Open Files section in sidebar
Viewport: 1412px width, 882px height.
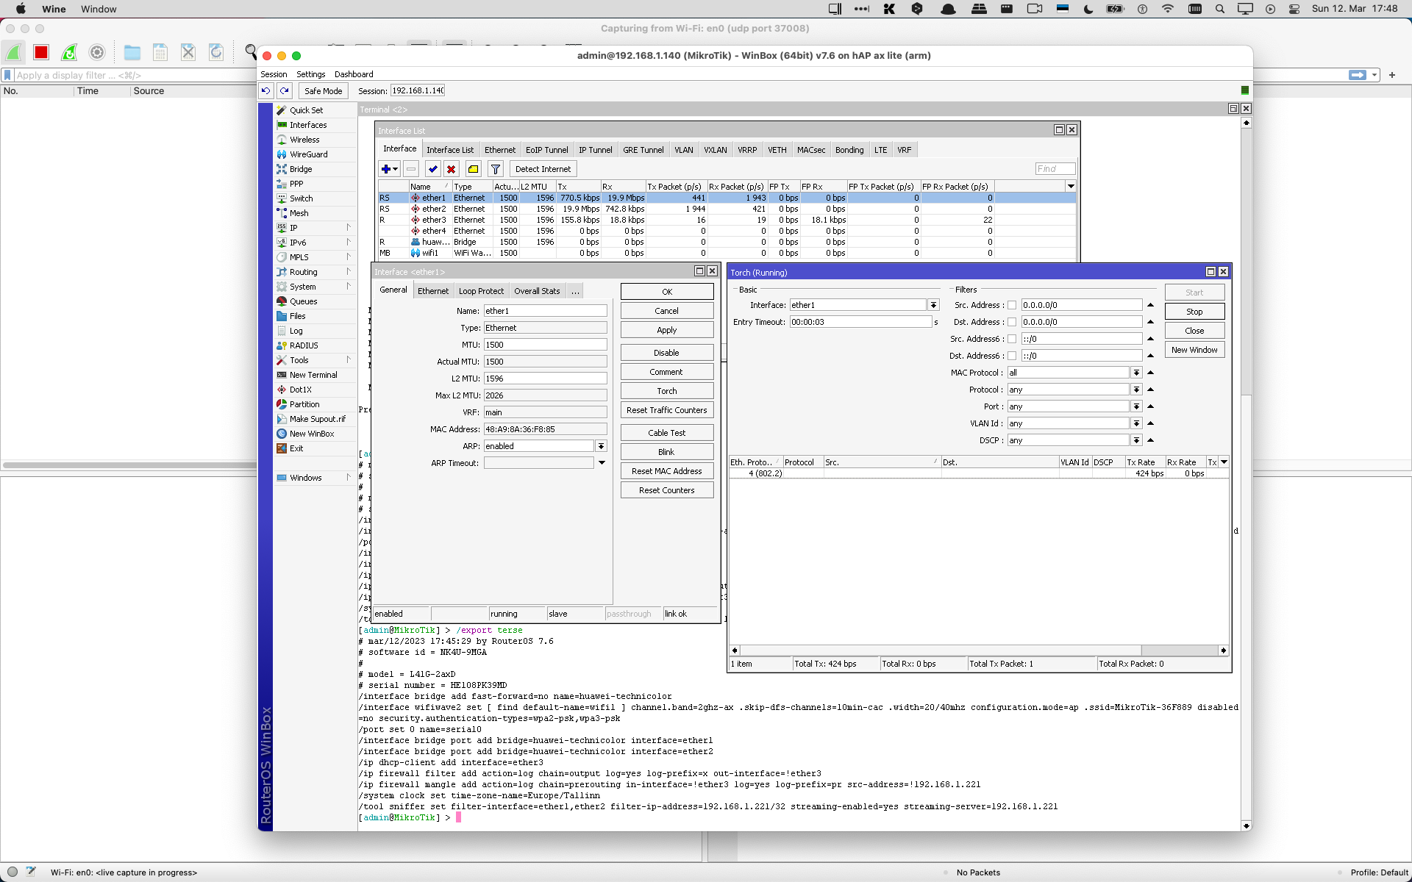click(297, 316)
